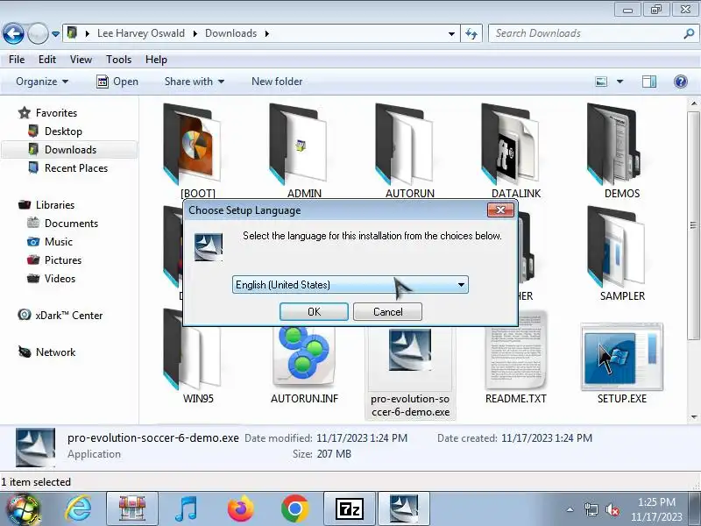Click the search magnifier icon

tap(689, 33)
